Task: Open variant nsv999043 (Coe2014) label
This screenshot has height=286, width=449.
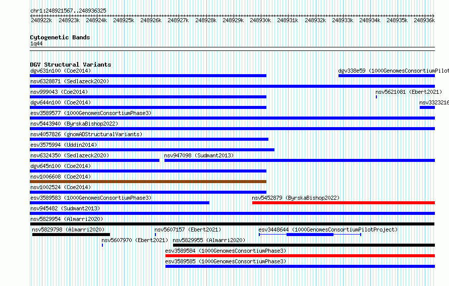Action: coord(59,92)
